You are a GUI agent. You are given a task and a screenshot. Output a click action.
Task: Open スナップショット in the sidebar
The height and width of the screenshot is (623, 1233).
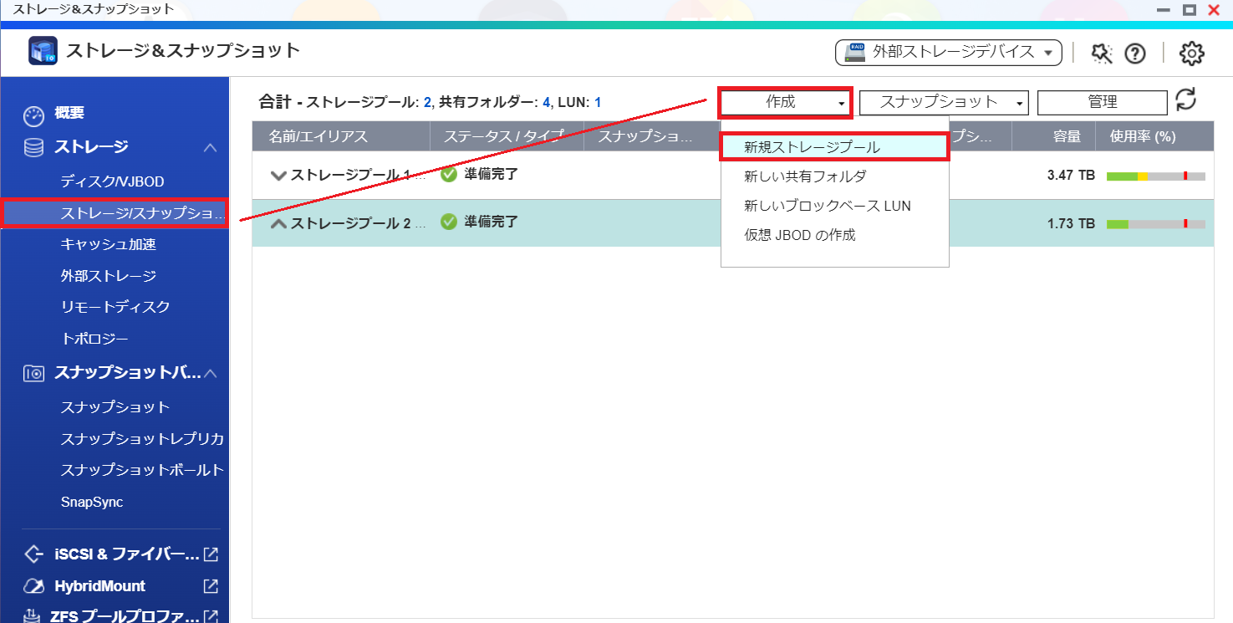coord(115,407)
